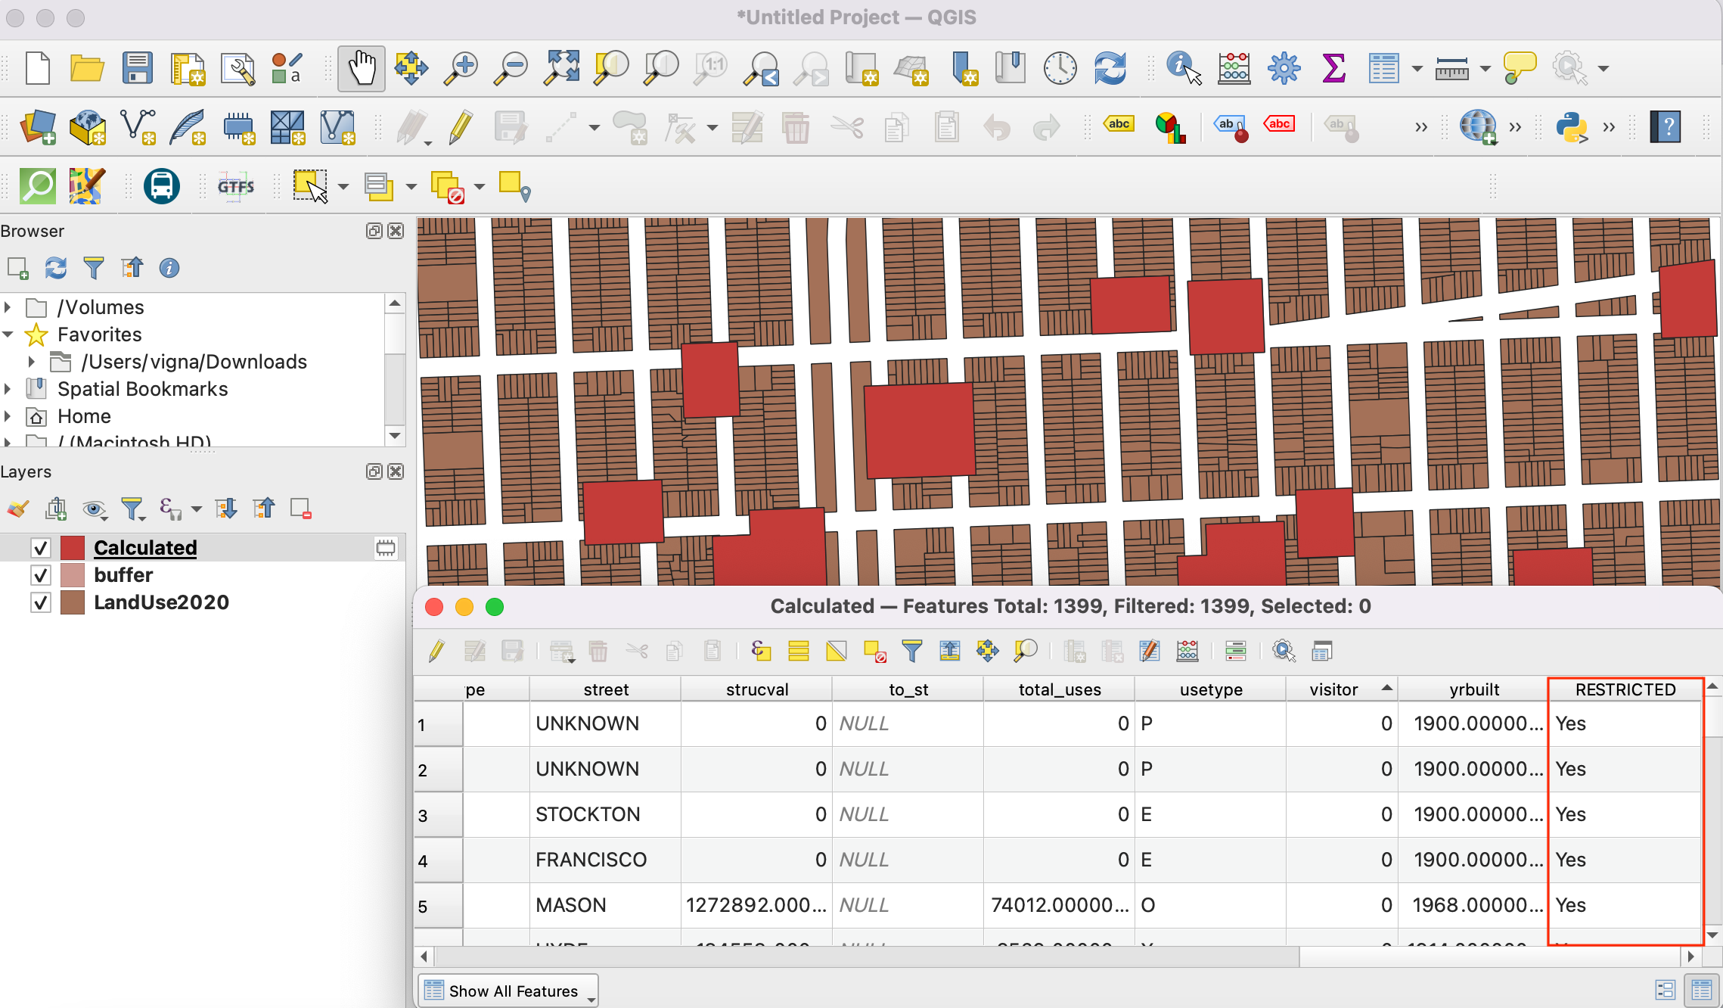
Task: Click the Zoom In magnifier icon
Action: [x=461, y=69]
